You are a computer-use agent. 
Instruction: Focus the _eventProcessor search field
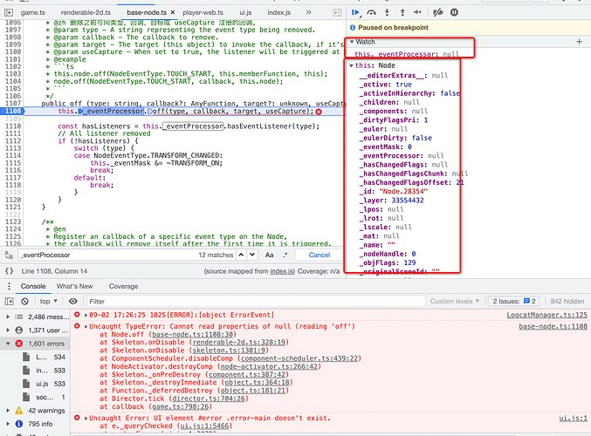click(107, 255)
